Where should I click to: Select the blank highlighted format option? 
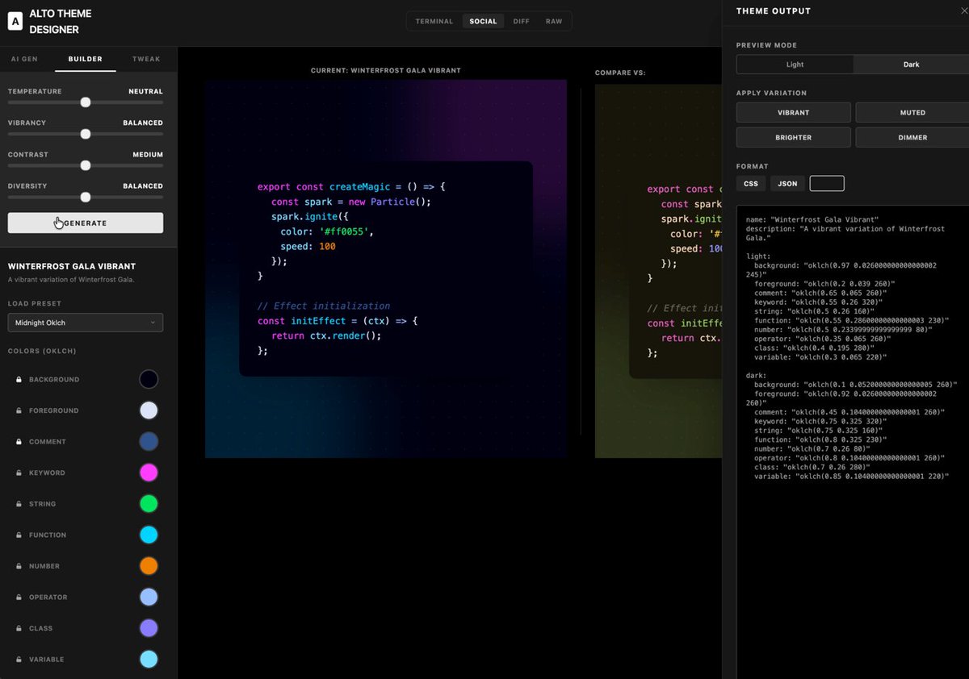click(827, 184)
